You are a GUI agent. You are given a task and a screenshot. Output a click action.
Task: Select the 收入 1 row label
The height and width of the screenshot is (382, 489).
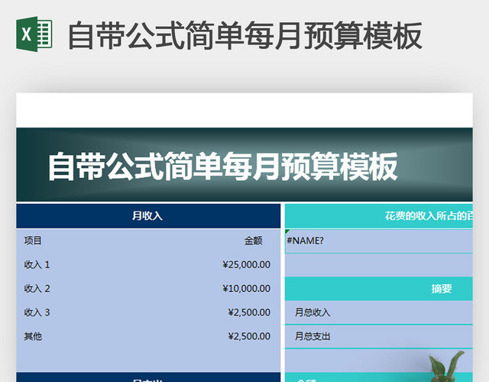tap(37, 265)
